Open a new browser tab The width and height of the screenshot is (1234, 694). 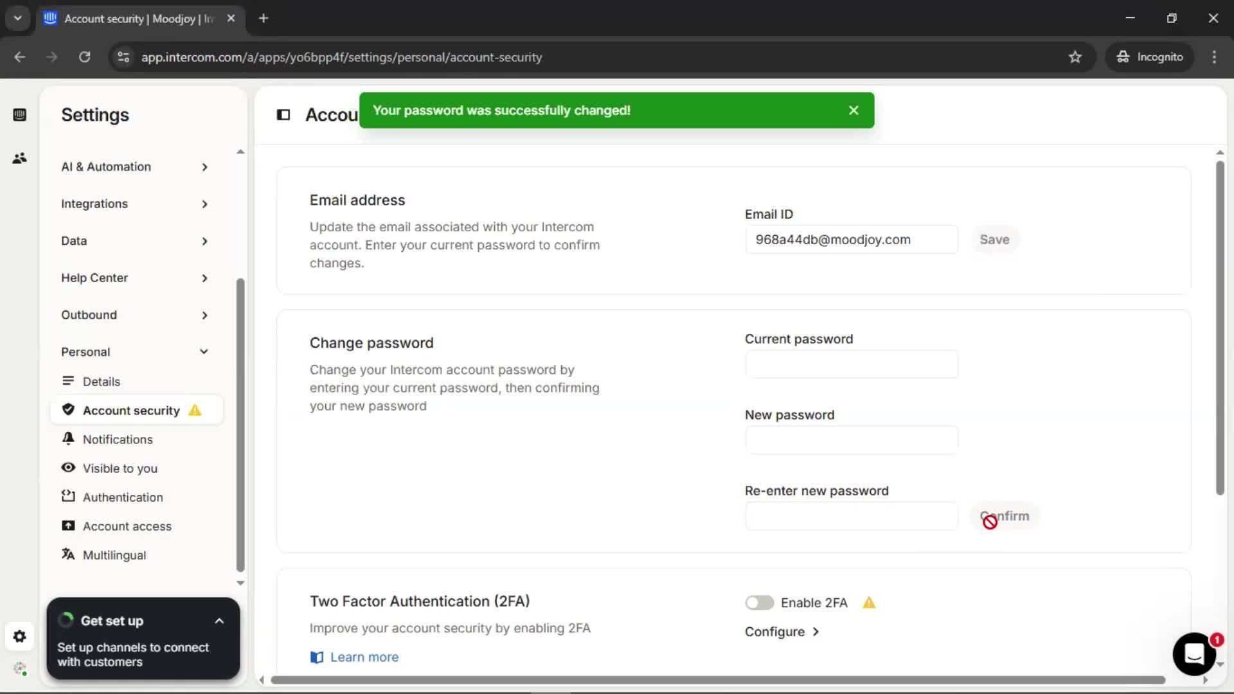(264, 19)
